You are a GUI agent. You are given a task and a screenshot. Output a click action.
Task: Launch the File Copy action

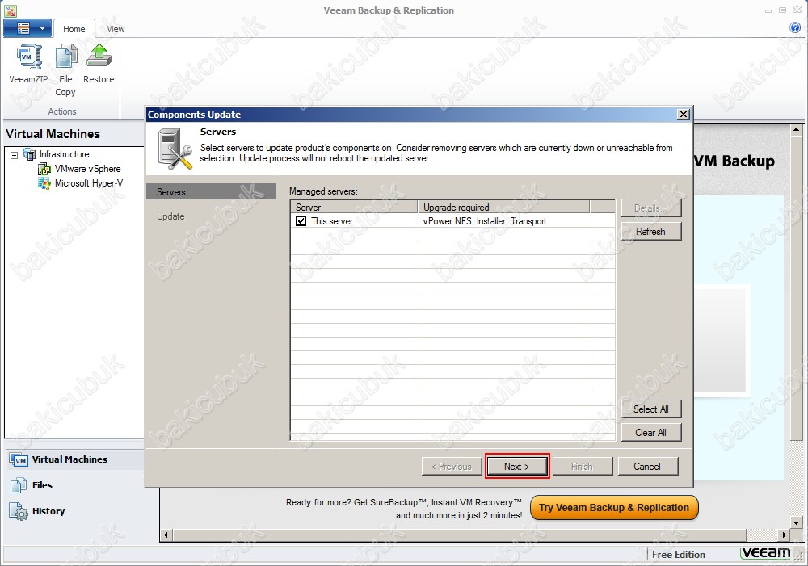pyautogui.click(x=65, y=70)
